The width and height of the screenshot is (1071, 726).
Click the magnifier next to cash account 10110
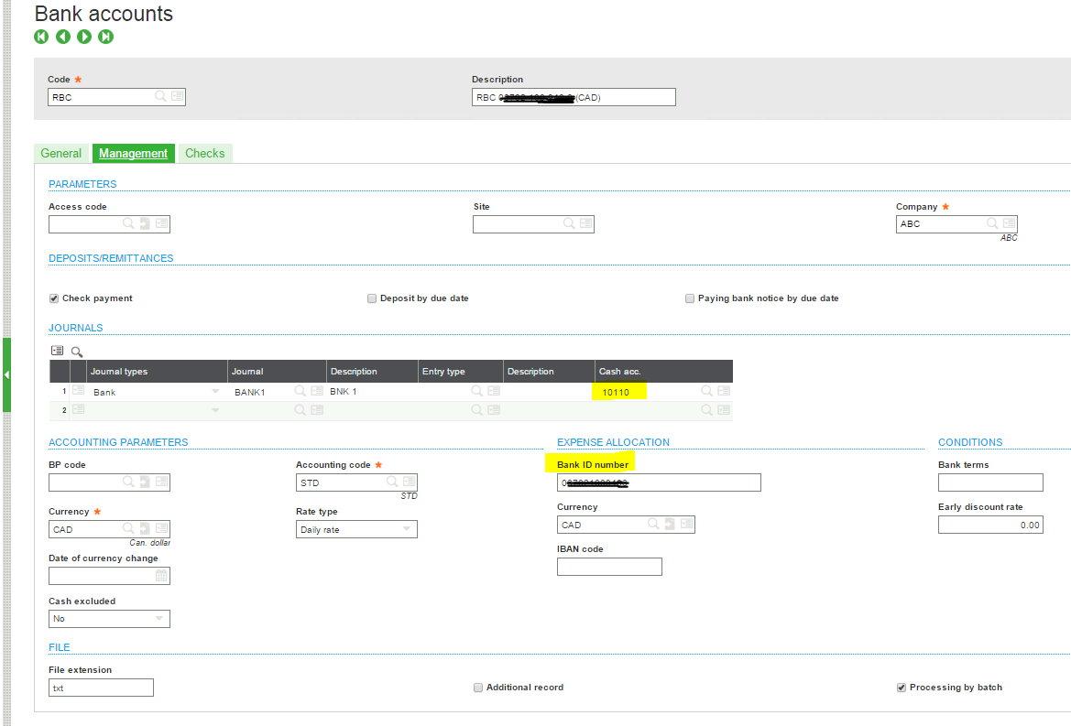(x=707, y=391)
